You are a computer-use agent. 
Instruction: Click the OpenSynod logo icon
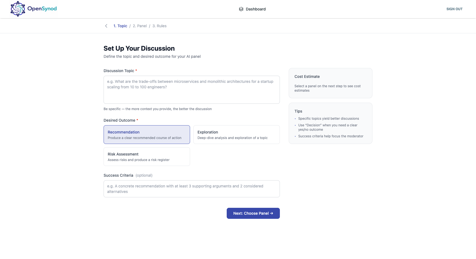(18, 9)
